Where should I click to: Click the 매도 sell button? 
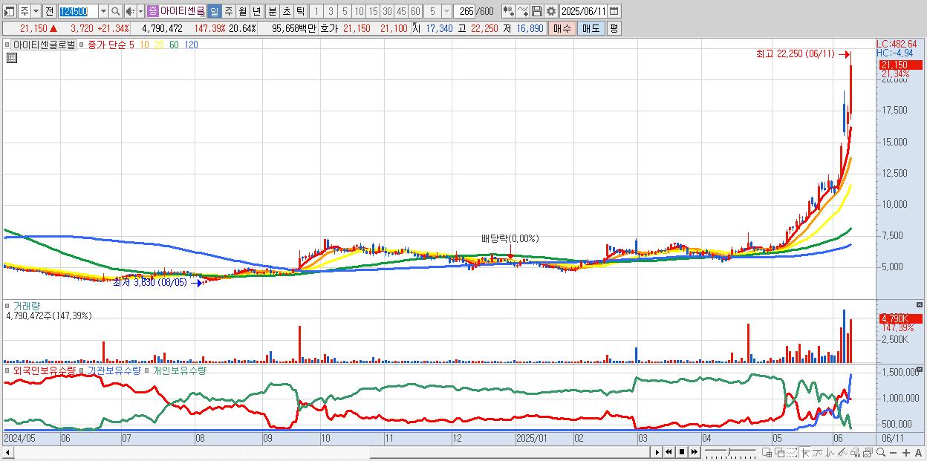pos(591,28)
